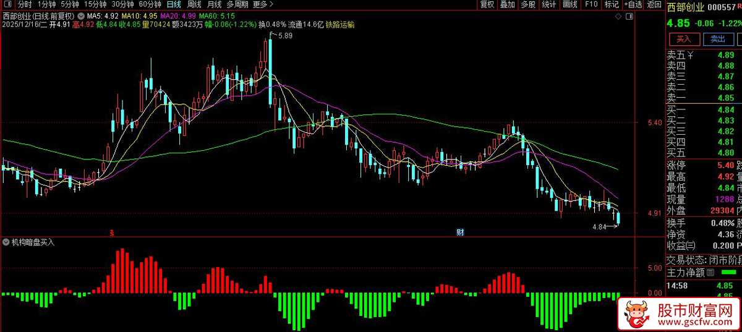This screenshot has width=742, height=332.
Task: Click the MA10 value label
Action: (139, 15)
